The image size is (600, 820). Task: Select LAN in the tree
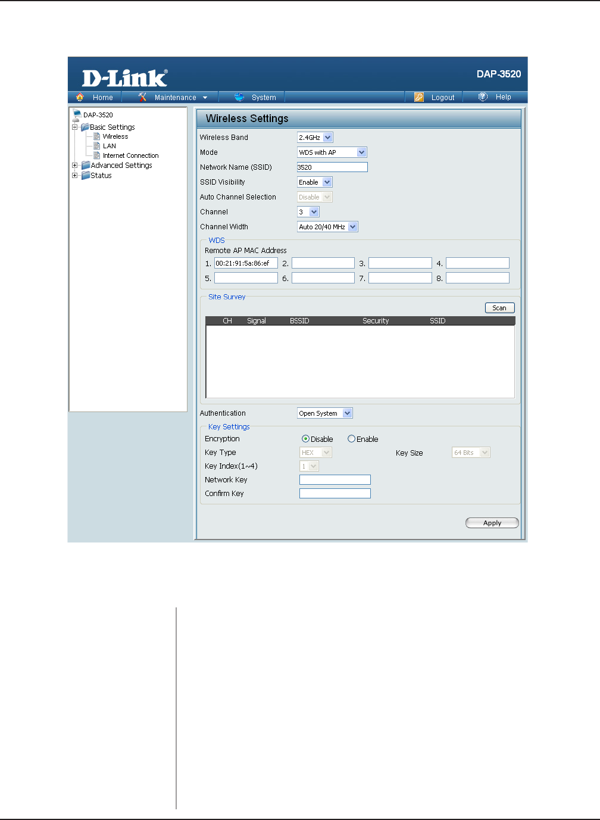coord(110,146)
